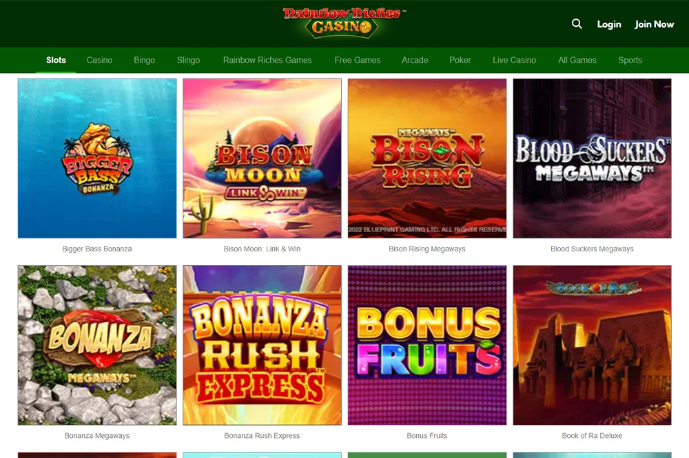
Task: Launch Bison Moon Link & Win thumbnail
Action: click(262, 158)
